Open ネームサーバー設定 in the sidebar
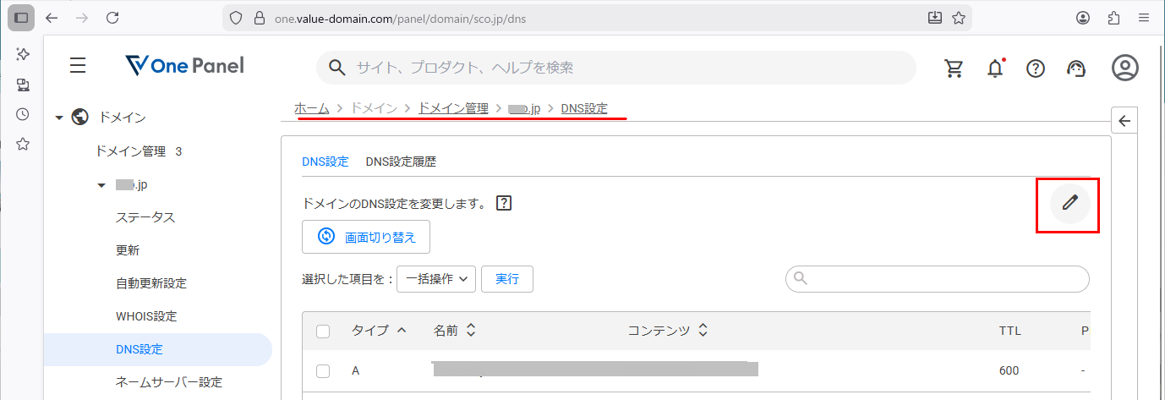The image size is (1165, 400). click(x=169, y=382)
